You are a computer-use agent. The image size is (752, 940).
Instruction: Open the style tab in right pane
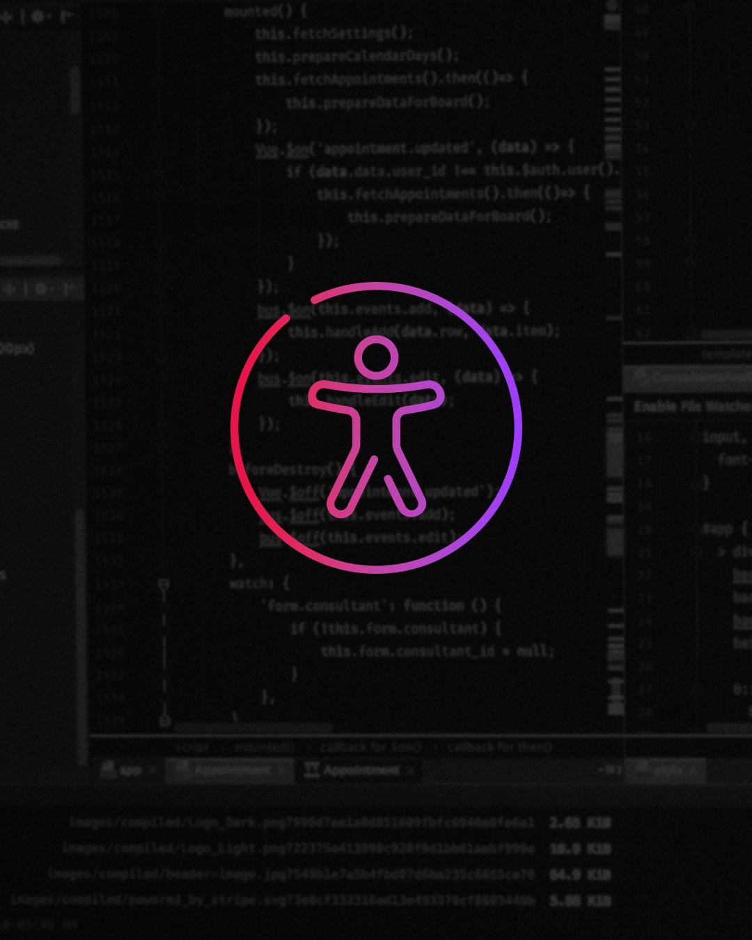[666, 771]
